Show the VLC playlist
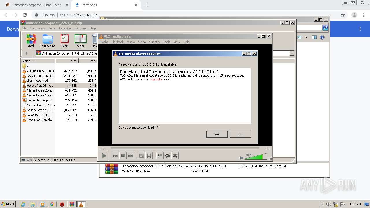This screenshot has height=208, width=370. [x=160, y=156]
